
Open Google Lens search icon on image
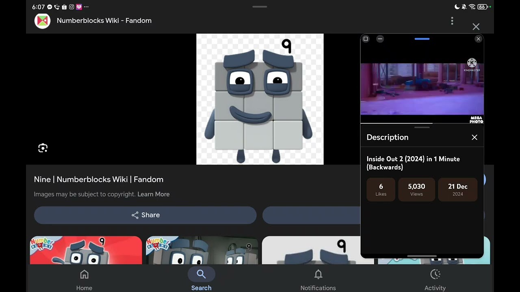(43, 148)
